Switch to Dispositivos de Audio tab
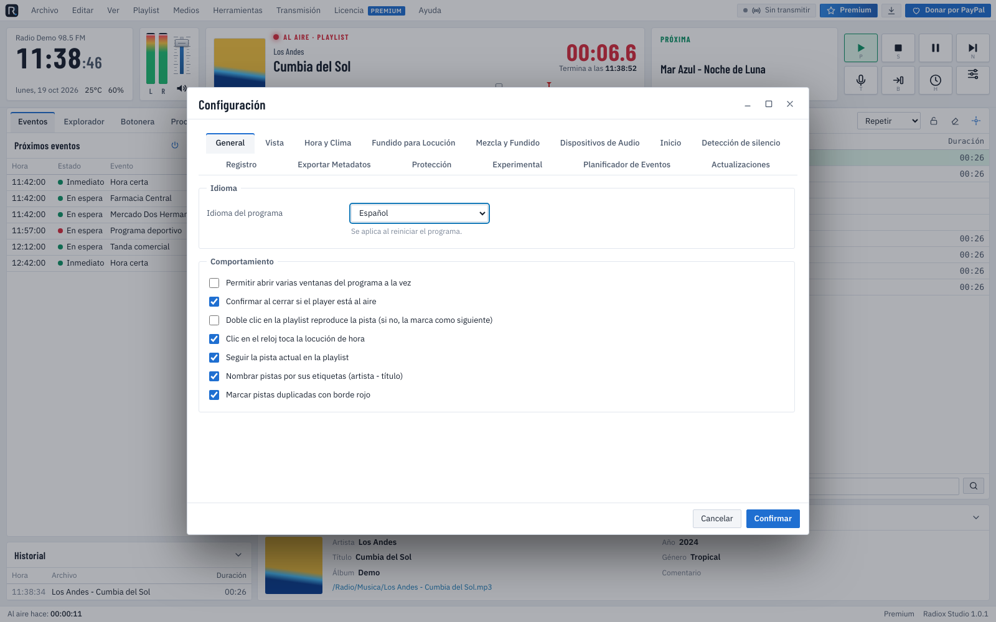 pos(599,143)
